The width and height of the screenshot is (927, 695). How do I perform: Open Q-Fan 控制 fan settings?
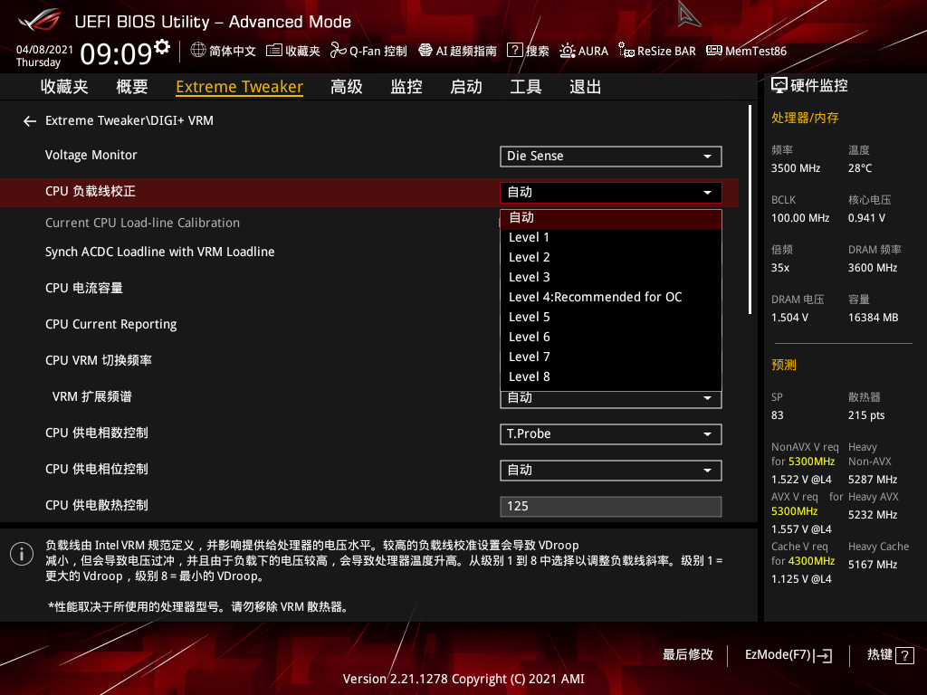click(368, 51)
